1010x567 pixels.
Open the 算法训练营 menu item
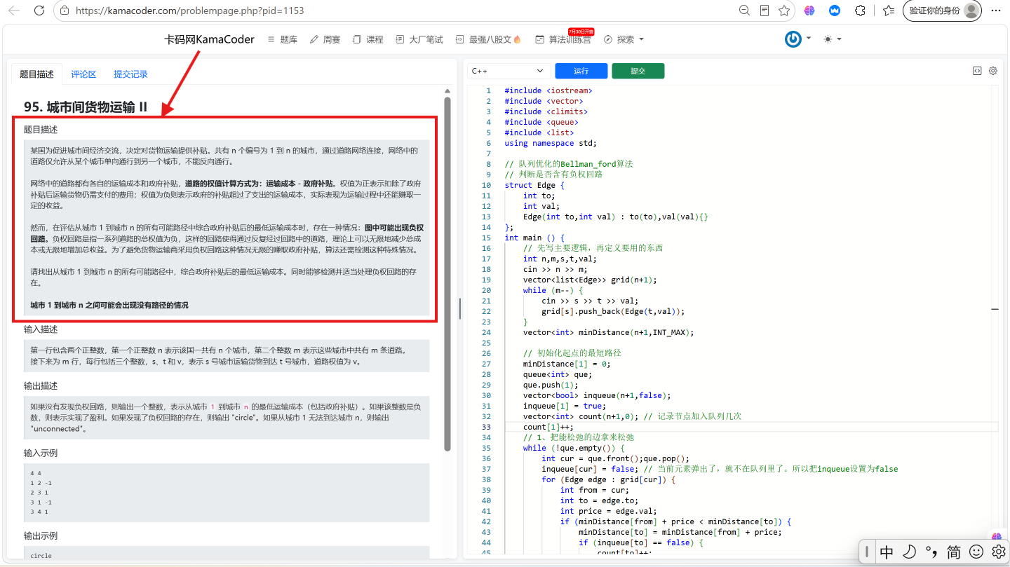563,39
